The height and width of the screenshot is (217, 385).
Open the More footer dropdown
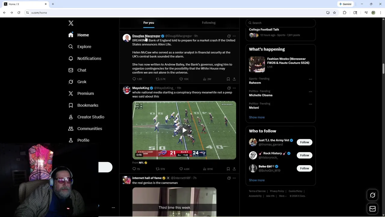click(283, 196)
